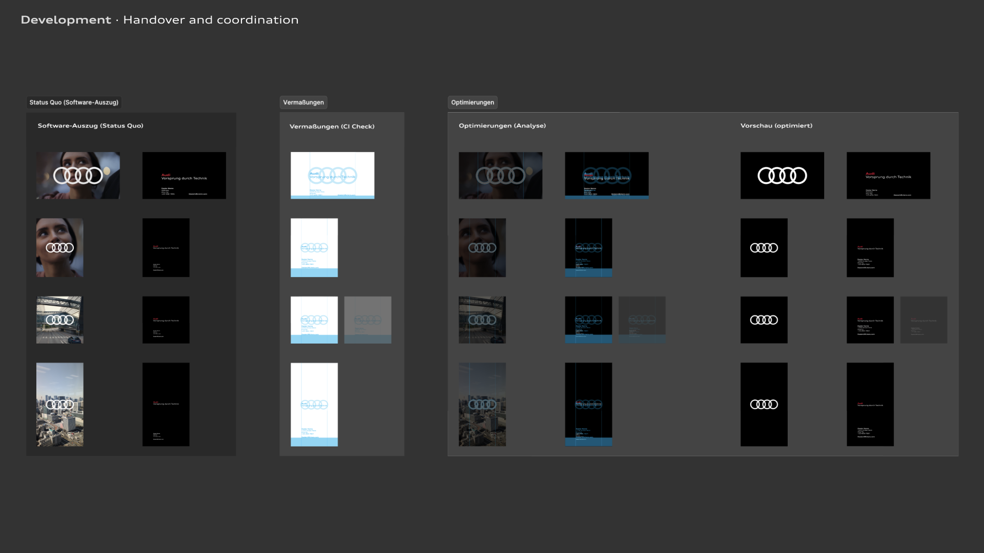Viewport: 984px width, 553px height.
Task: Click the dimmed grey square card in Vorschau
Action: 924,320
